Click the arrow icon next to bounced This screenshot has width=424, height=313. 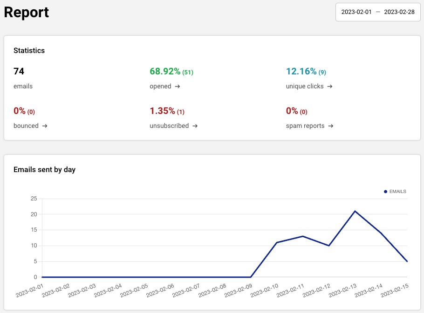click(45, 126)
